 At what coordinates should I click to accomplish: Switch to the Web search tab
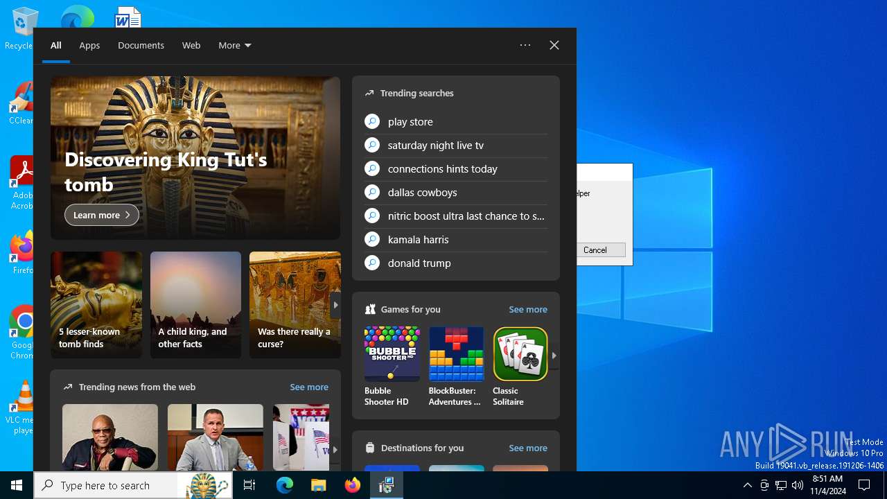tap(191, 46)
